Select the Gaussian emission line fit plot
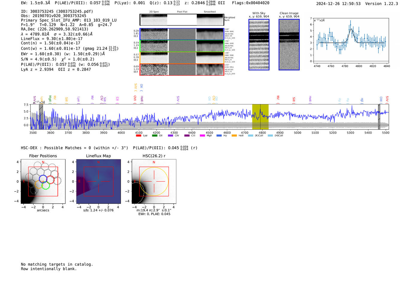Image resolution: width=419 pixels, height=285 pixels. click(x=351, y=41)
